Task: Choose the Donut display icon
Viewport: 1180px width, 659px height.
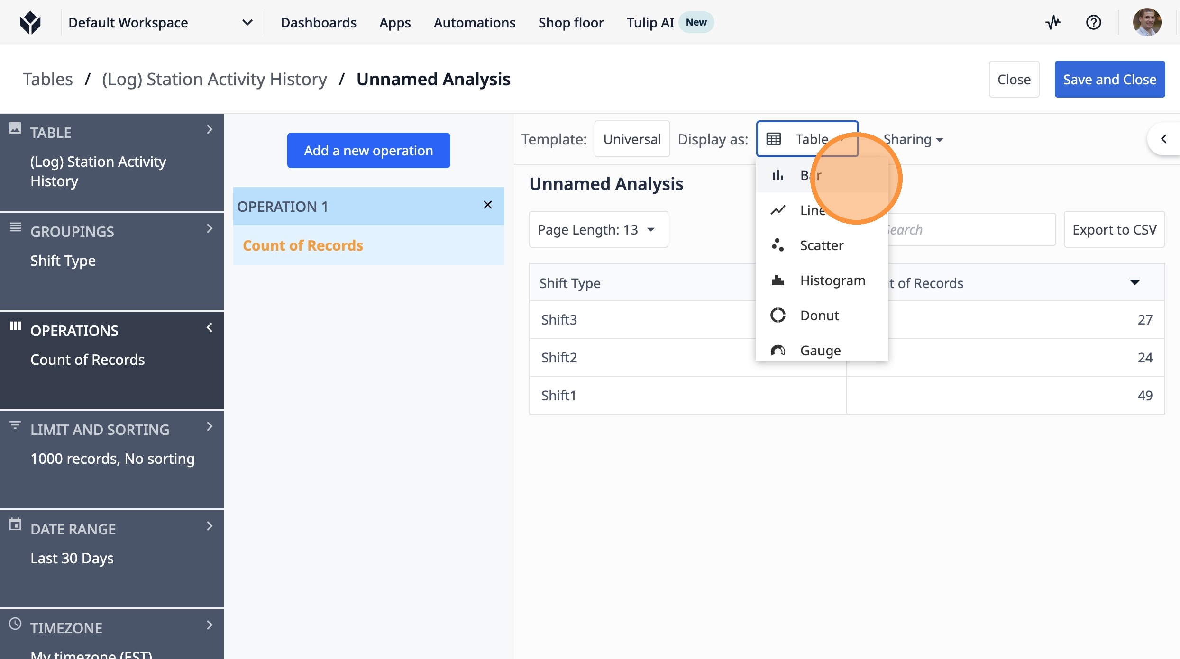Action: (778, 316)
